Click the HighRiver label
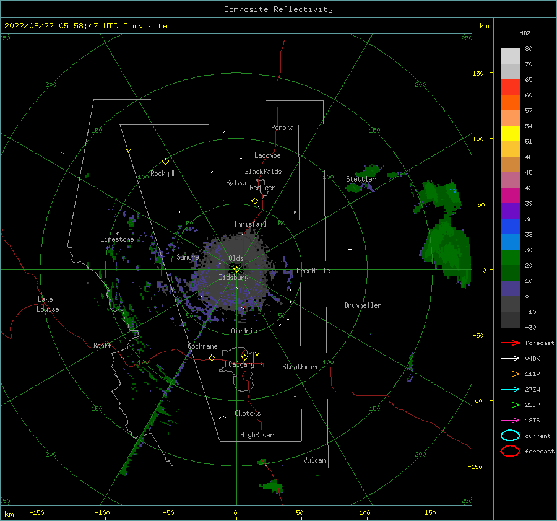Image resolution: width=557 pixels, height=521 pixels. point(257,435)
